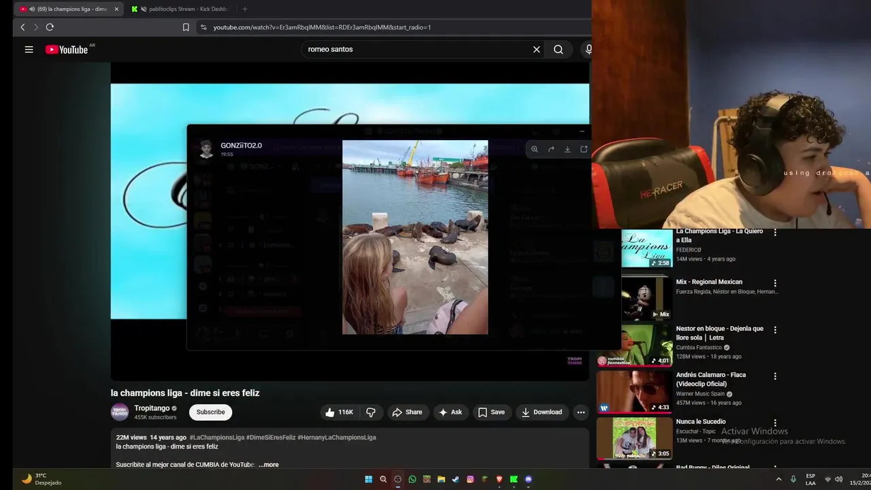Click the sea lions photo preview
The image size is (871, 490).
click(x=415, y=237)
